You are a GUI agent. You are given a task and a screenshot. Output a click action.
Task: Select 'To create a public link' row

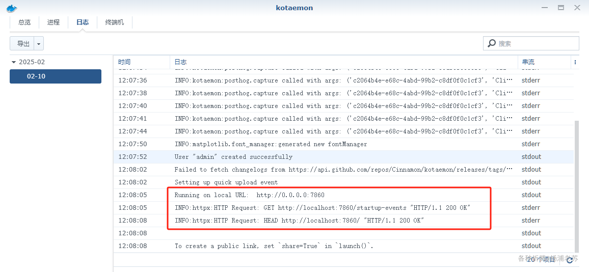click(x=344, y=246)
